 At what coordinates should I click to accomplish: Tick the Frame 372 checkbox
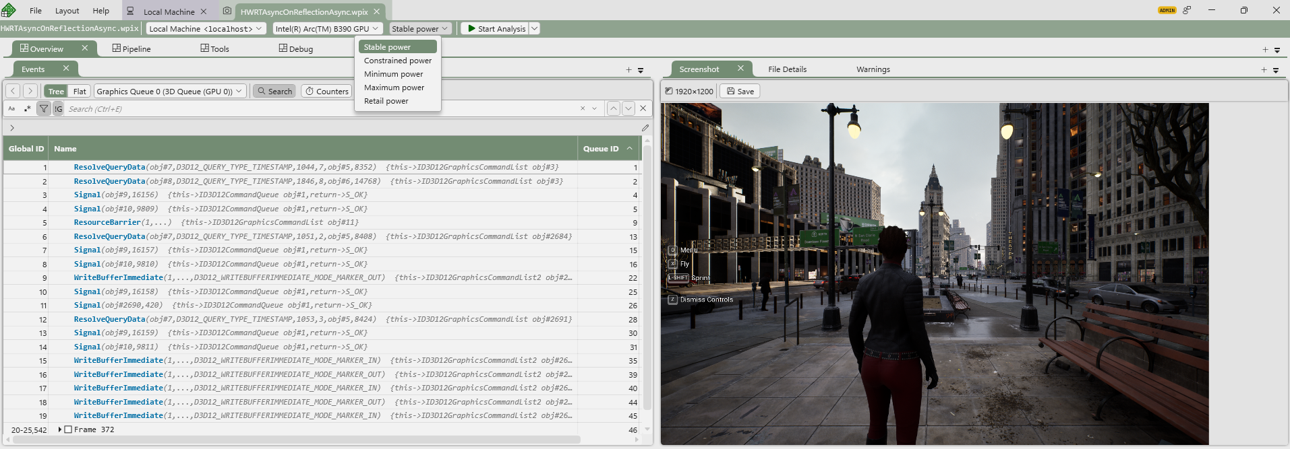(68, 429)
